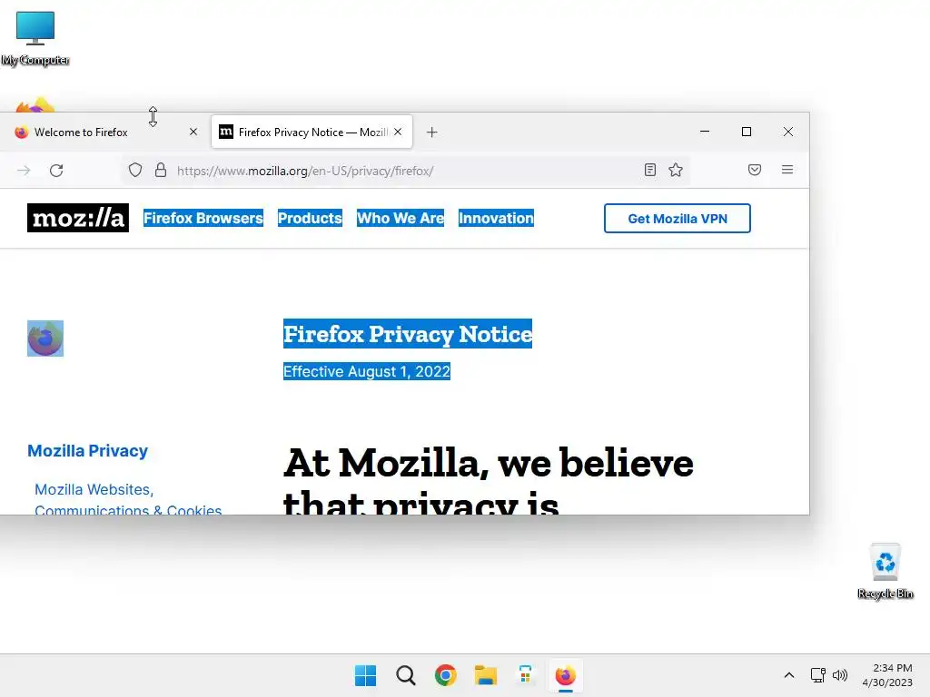Open Innovation navigation menu
The width and height of the screenshot is (930, 697).
click(496, 218)
